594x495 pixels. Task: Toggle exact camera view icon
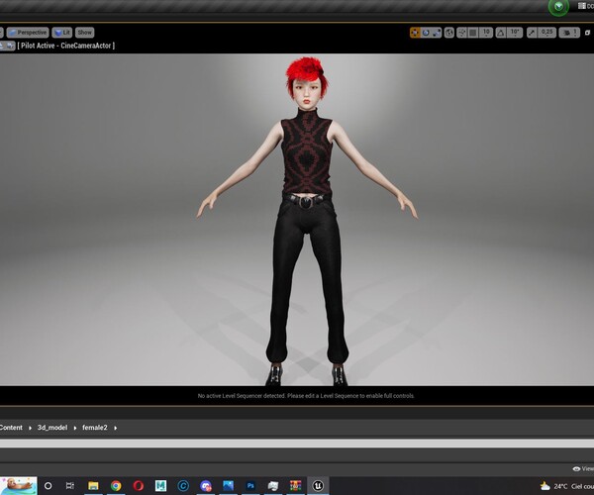click(x=10, y=46)
